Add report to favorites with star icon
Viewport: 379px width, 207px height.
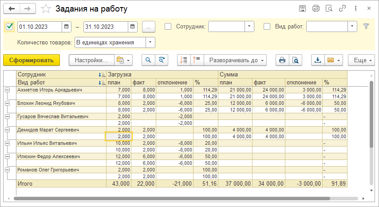[x=46, y=9]
